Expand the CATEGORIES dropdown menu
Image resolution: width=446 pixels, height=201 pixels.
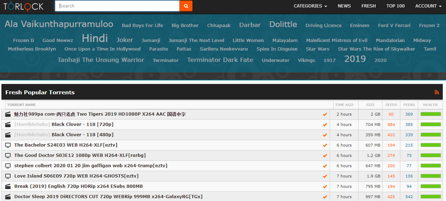(310, 6)
